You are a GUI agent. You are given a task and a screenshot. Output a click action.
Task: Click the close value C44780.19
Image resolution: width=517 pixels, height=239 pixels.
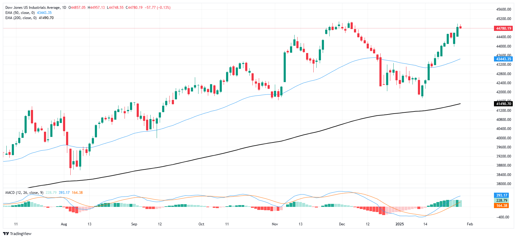tap(134, 8)
